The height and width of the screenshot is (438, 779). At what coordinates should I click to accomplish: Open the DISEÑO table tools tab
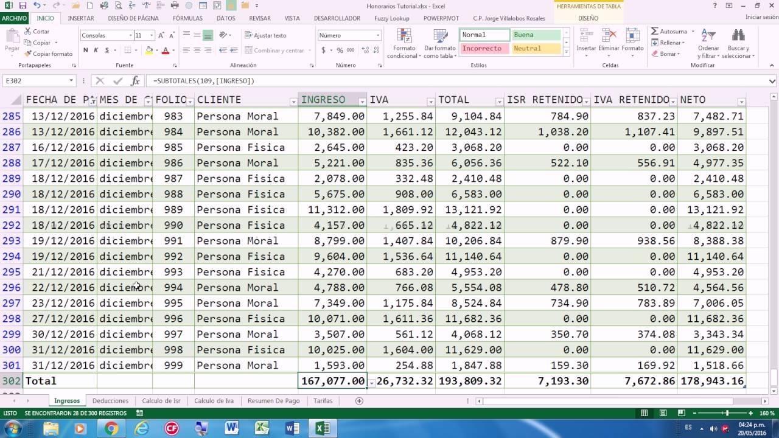tap(588, 18)
